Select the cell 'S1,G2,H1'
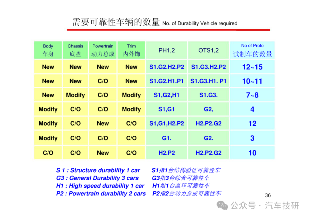 (x=167, y=95)
